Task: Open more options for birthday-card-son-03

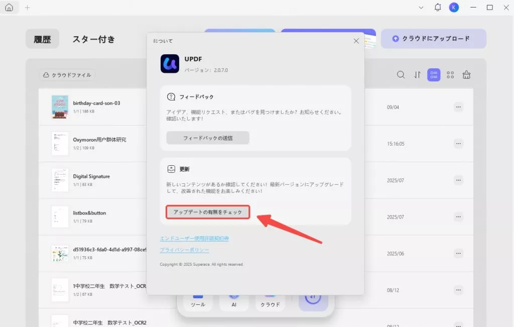Action: point(458,107)
